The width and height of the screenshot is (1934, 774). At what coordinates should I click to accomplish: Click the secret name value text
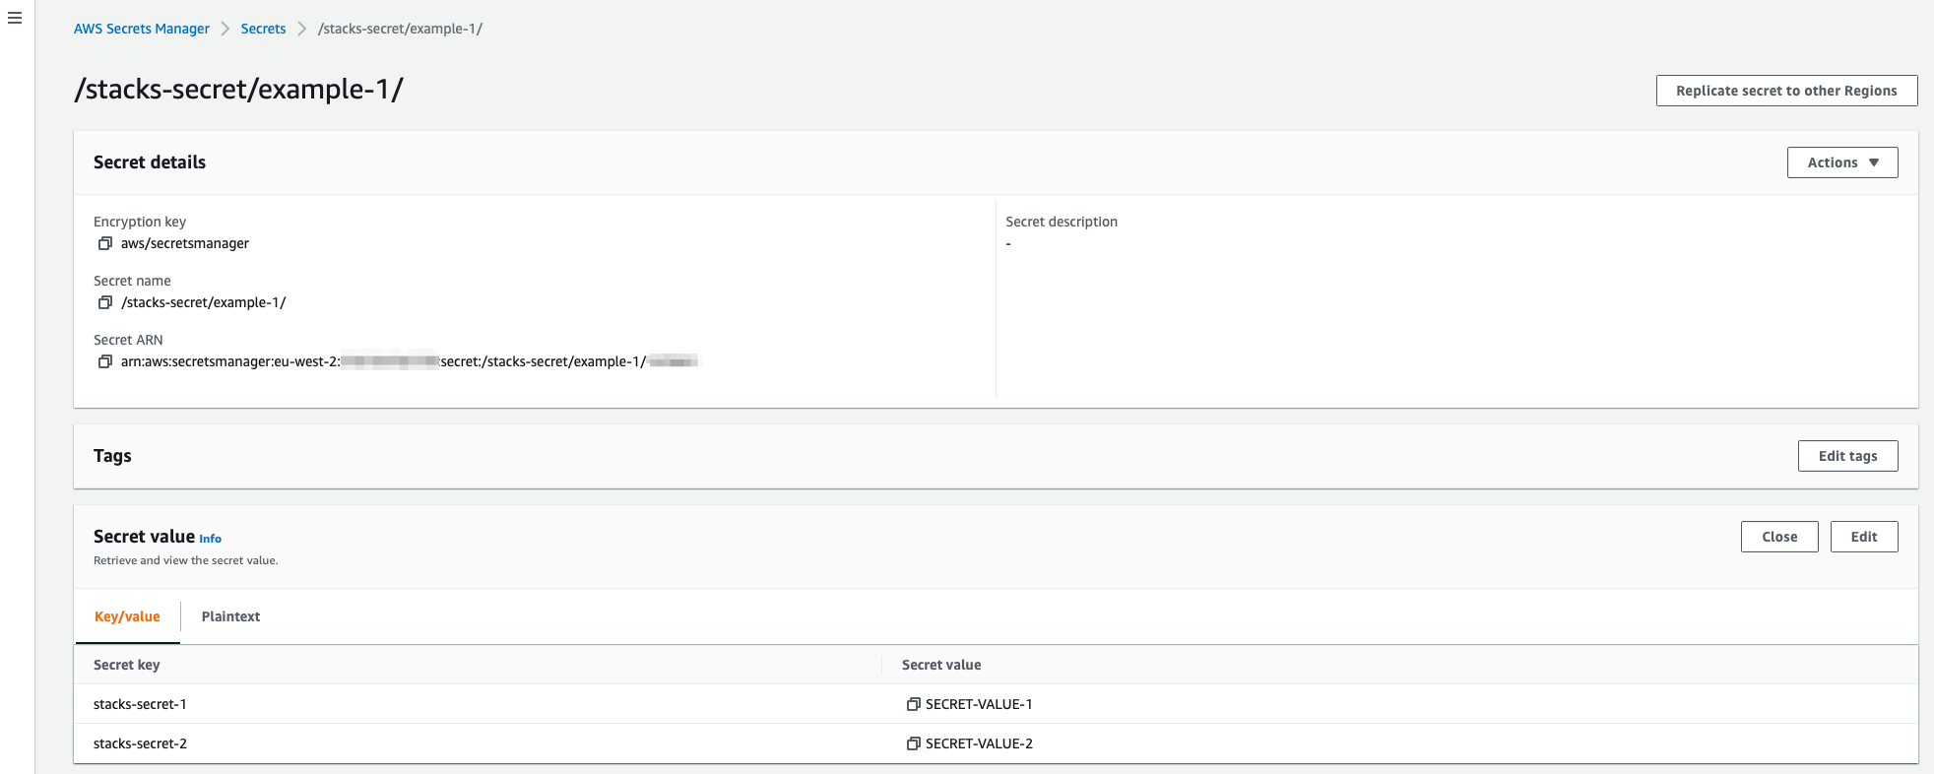coord(204,302)
